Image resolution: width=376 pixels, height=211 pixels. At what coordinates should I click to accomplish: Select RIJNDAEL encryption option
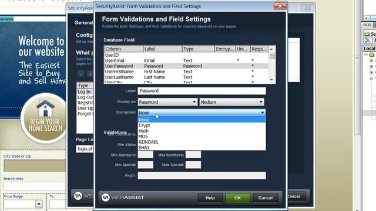click(202, 142)
